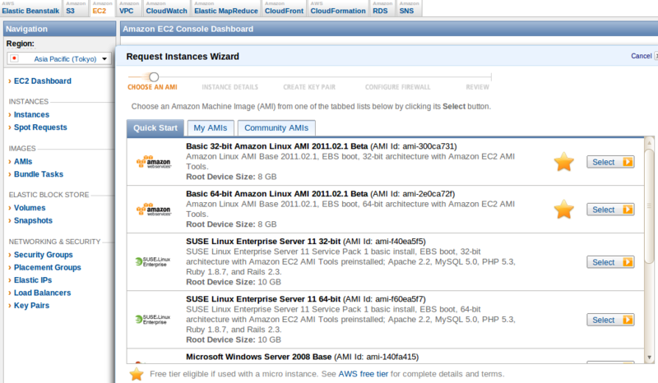Click the AMI list scrollbar thumb
The image size is (658, 383).
tap(649, 205)
